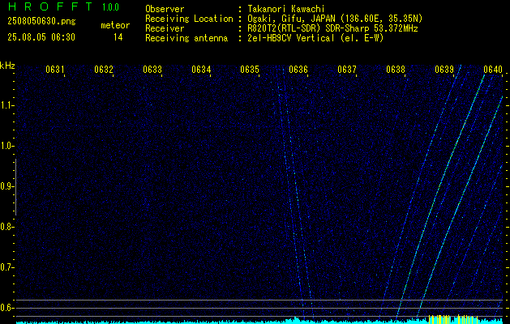
Task: Click the meteor label
Action: (x=115, y=25)
